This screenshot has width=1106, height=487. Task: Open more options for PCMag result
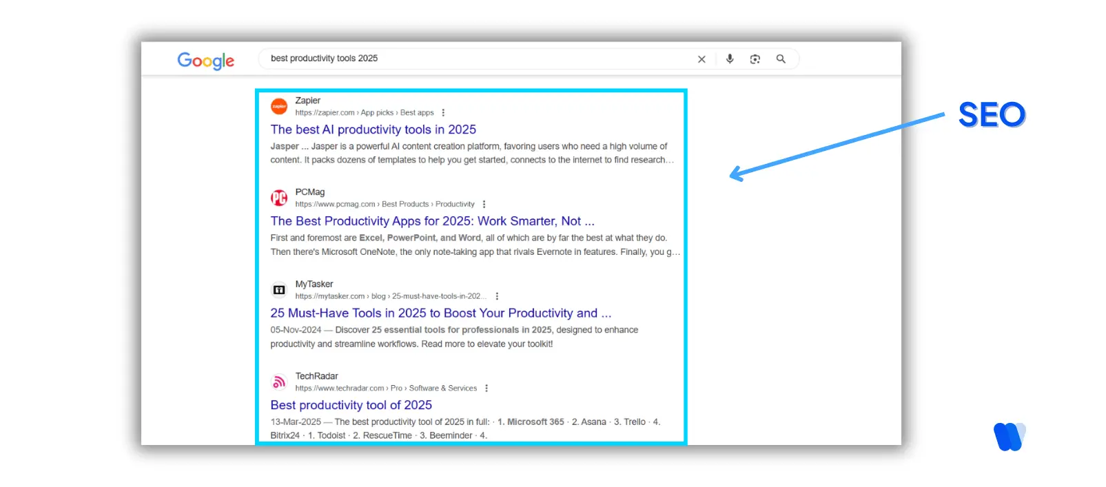[484, 205]
